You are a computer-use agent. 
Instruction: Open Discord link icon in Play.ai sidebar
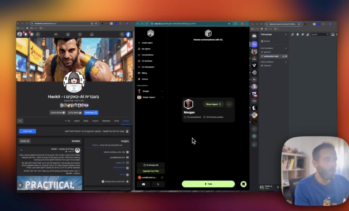143,184
